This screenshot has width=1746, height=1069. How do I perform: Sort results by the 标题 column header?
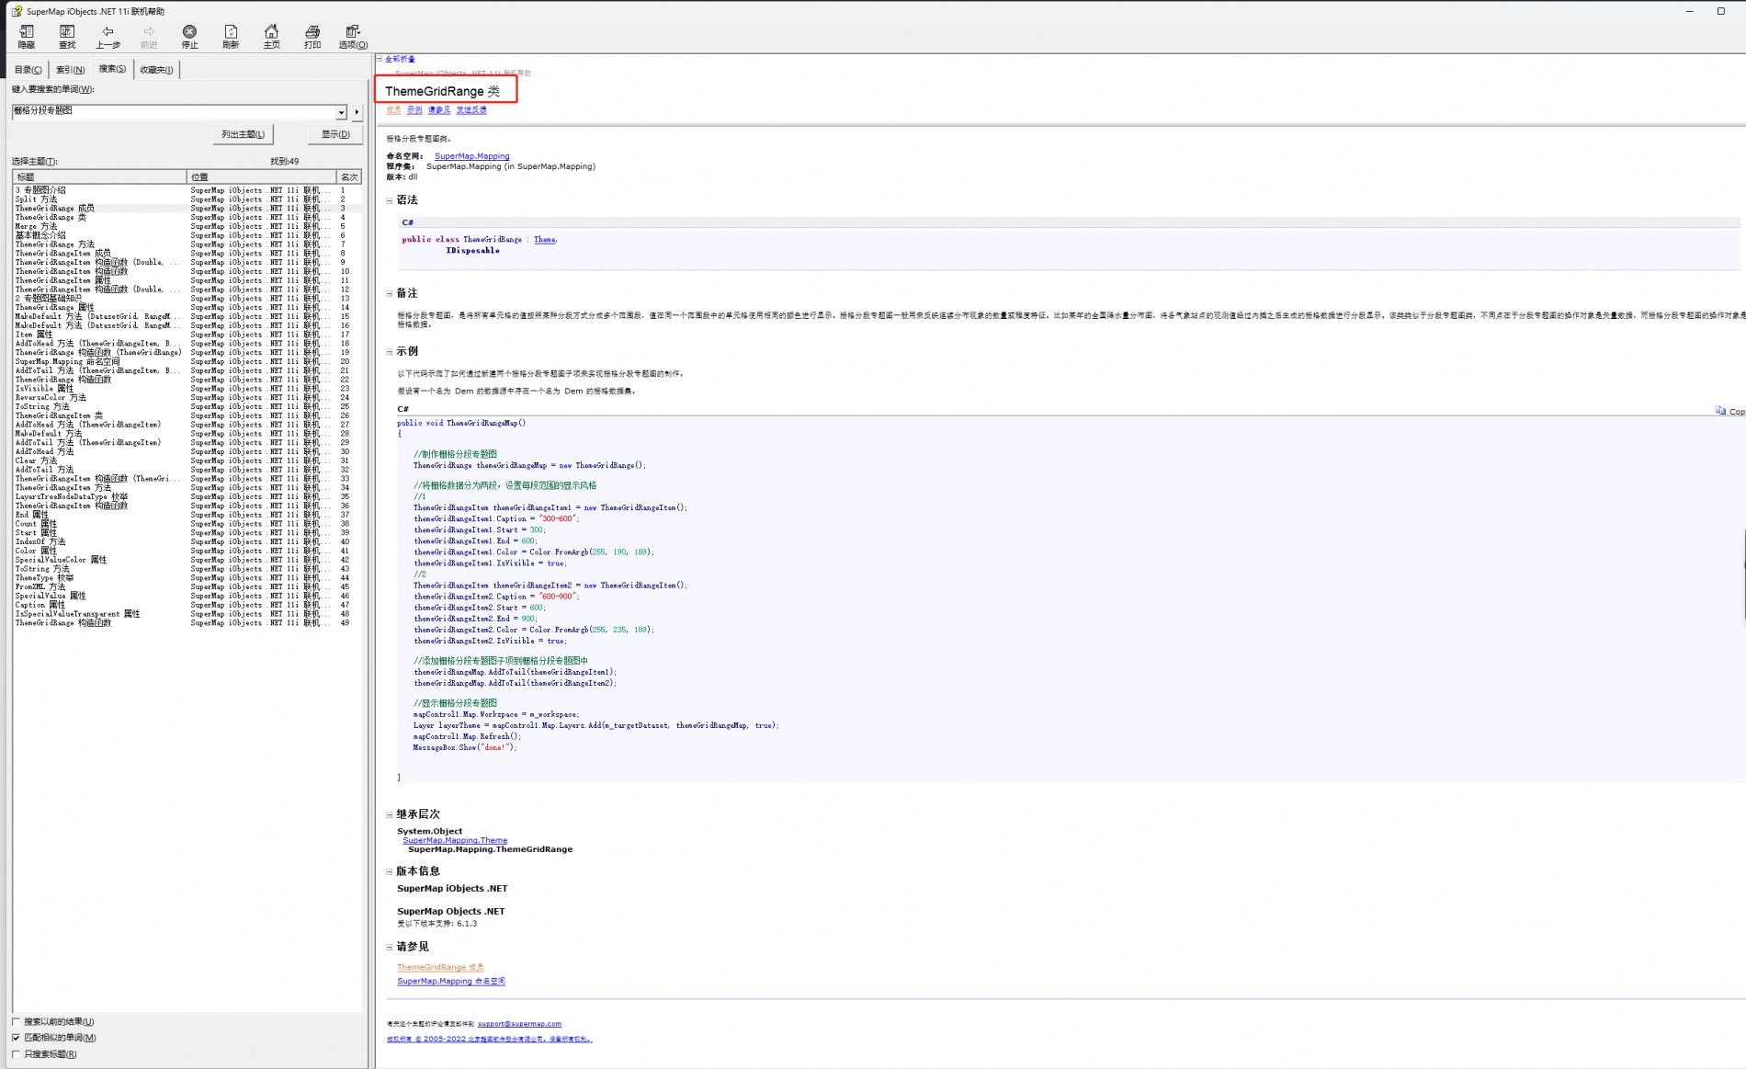click(x=99, y=176)
